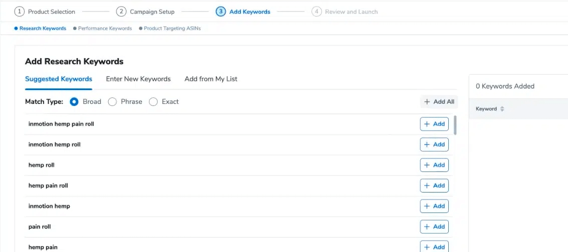Open the Suggested Keywords tab
This screenshot has height=252, width=568.
click(59, 79)
